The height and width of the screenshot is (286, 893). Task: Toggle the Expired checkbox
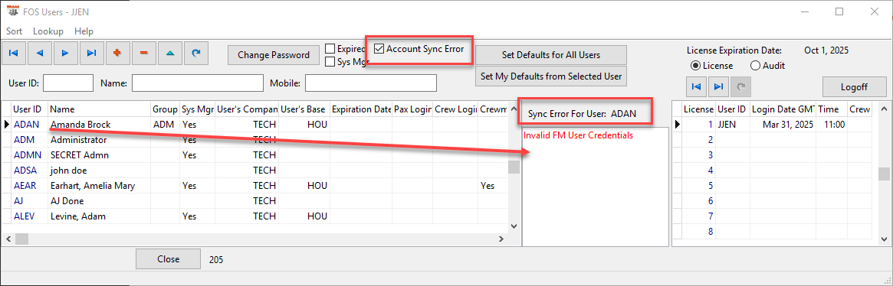point(330,49)
